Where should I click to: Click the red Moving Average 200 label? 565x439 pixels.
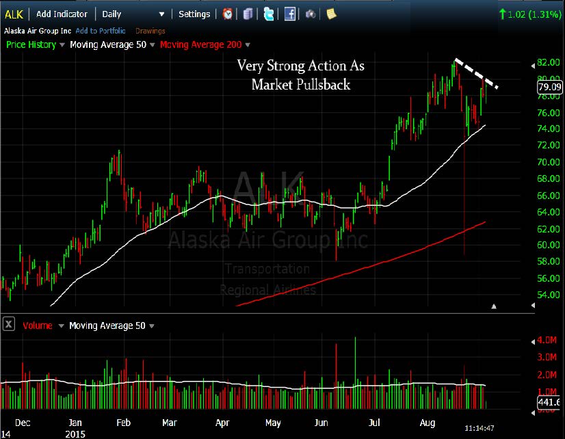coord(201,44)
